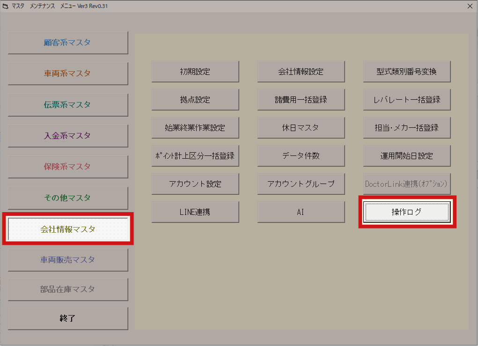Select the その他マスタ category
Viewport: 478px width, 346px height.
[x=68, y=198]
